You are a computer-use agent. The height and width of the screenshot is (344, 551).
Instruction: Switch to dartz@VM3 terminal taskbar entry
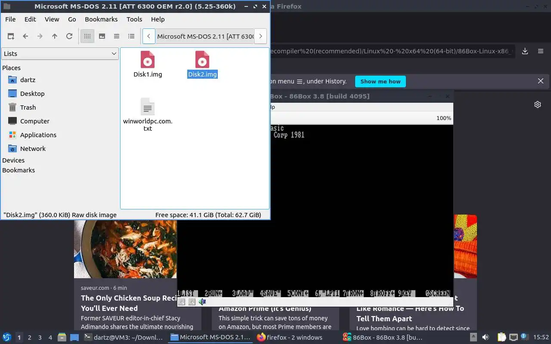[x=124, y=338]
